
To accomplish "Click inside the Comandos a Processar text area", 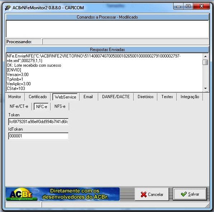I will click(107, 29).
